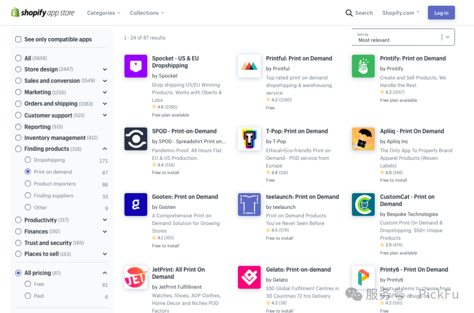This screenshot has height=313, width=474.
Task: Expand the Customer support chevron
Action: (x=105, y=115)
